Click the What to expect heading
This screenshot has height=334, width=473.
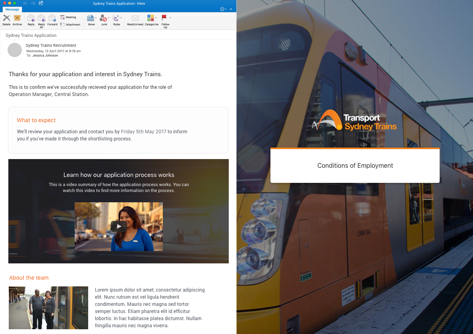coord(36,120)
